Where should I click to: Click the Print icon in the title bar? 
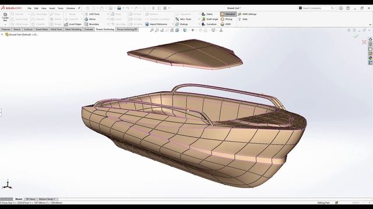click(119, 8)
